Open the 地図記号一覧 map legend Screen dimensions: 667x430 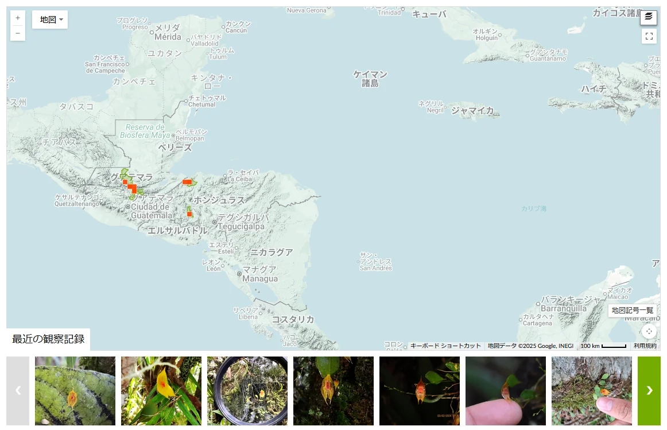point(632,311)
